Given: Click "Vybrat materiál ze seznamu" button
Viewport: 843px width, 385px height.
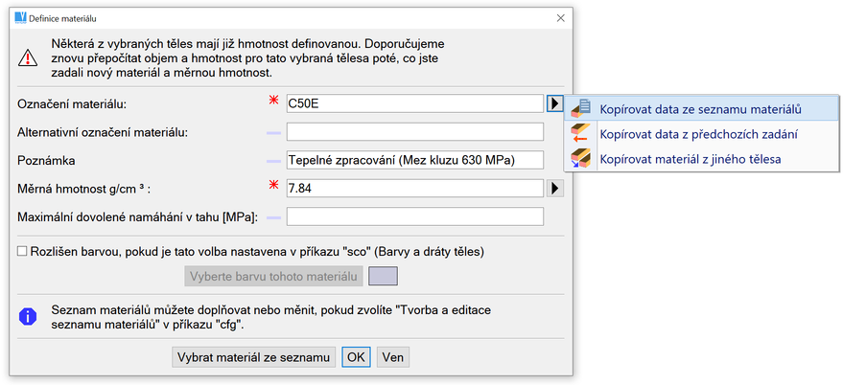Looking at the screenshot, I should [253, 357].
